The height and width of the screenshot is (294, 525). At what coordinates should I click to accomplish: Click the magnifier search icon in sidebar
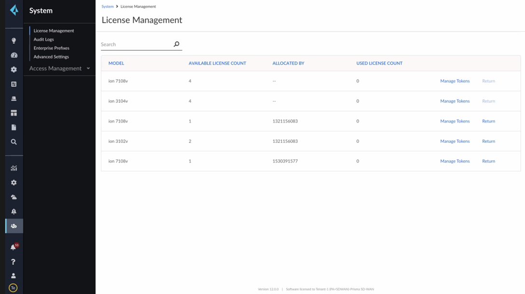pos(14,142)
